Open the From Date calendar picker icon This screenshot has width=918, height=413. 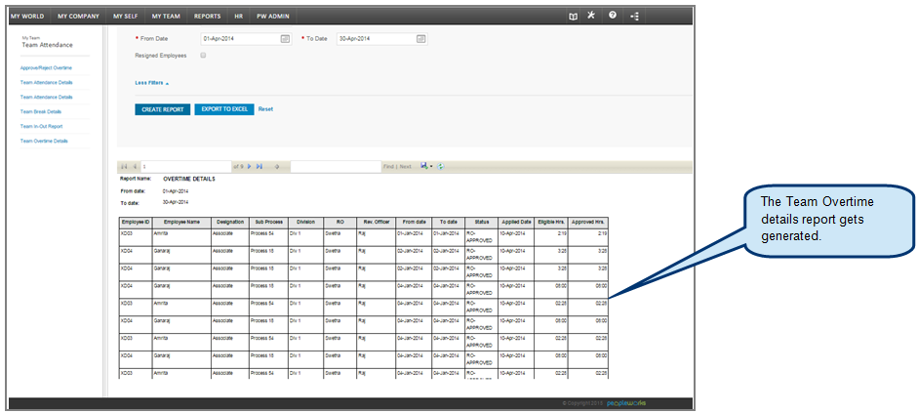[x=285, y=39]
